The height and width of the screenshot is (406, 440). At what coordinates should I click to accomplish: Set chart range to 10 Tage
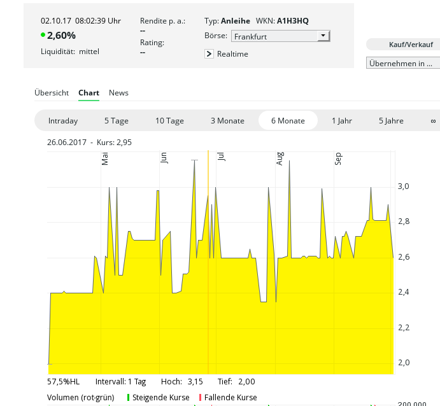tap(169, 121)
